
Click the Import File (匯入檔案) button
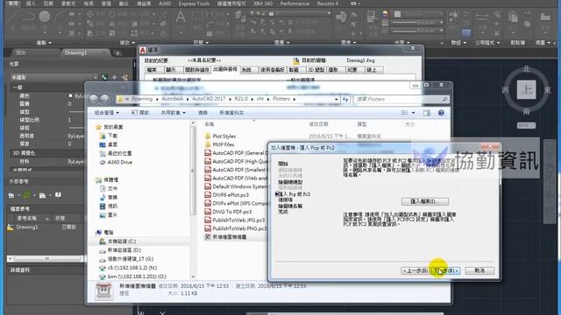[424, 201]
